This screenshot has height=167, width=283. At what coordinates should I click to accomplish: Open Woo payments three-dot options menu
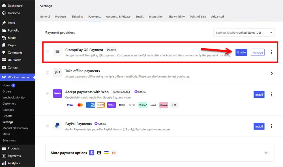pyautogui.click(x=271, y=95)
